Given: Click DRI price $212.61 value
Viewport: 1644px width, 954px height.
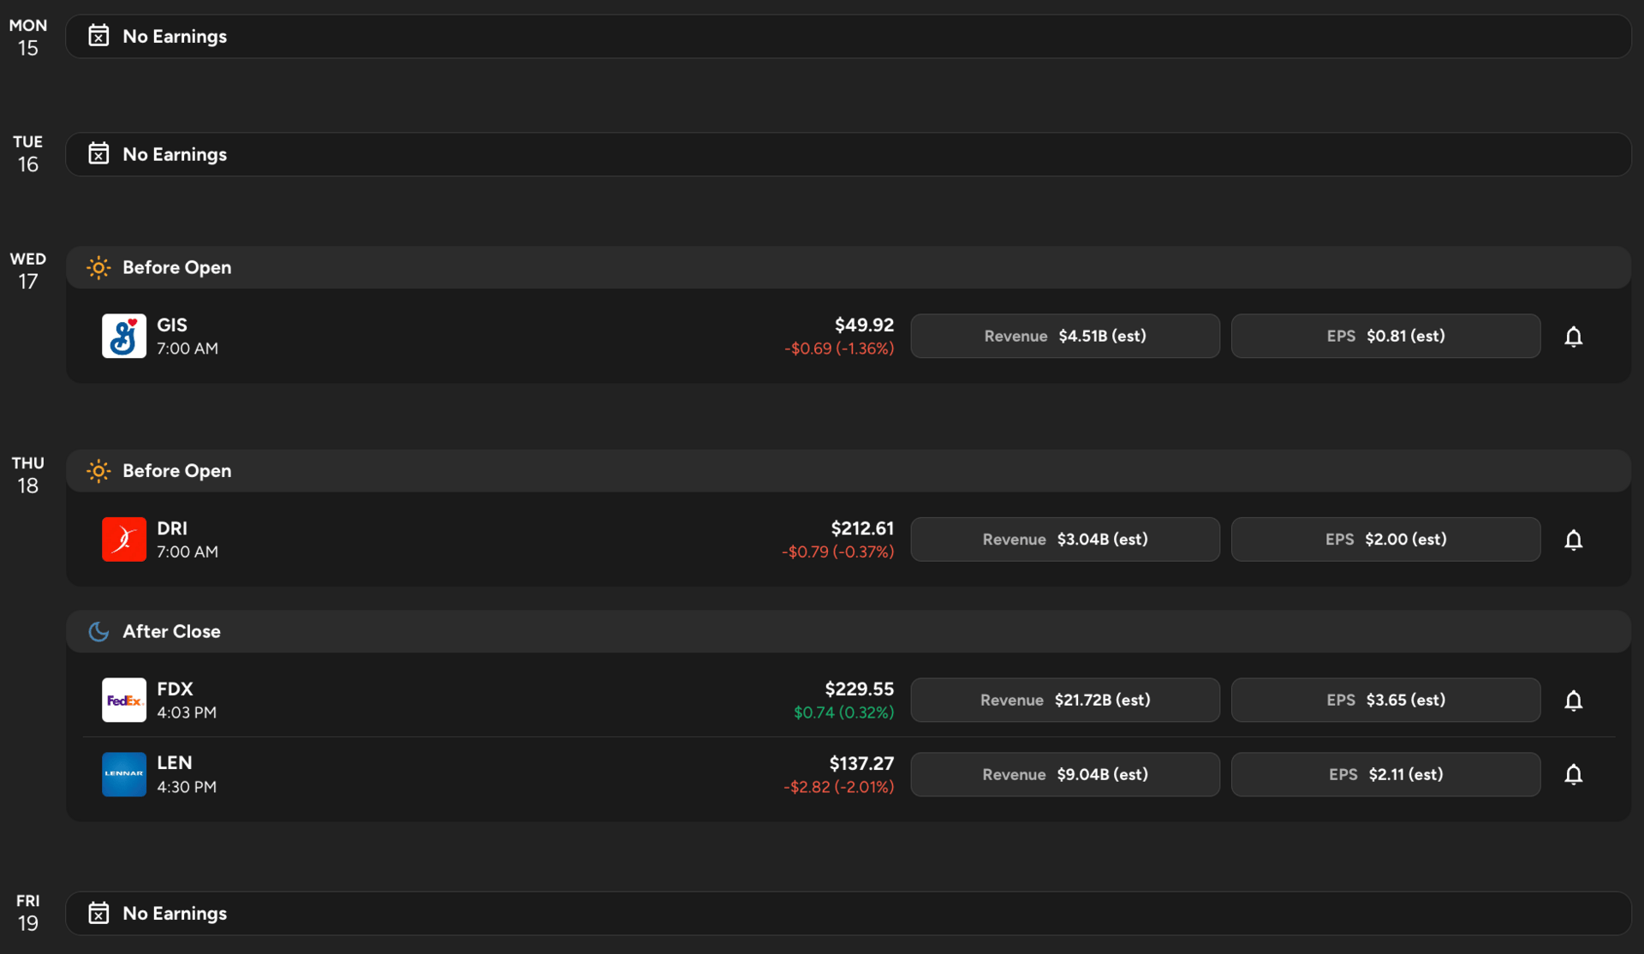Looking at the screenshot, I should 861,528.
